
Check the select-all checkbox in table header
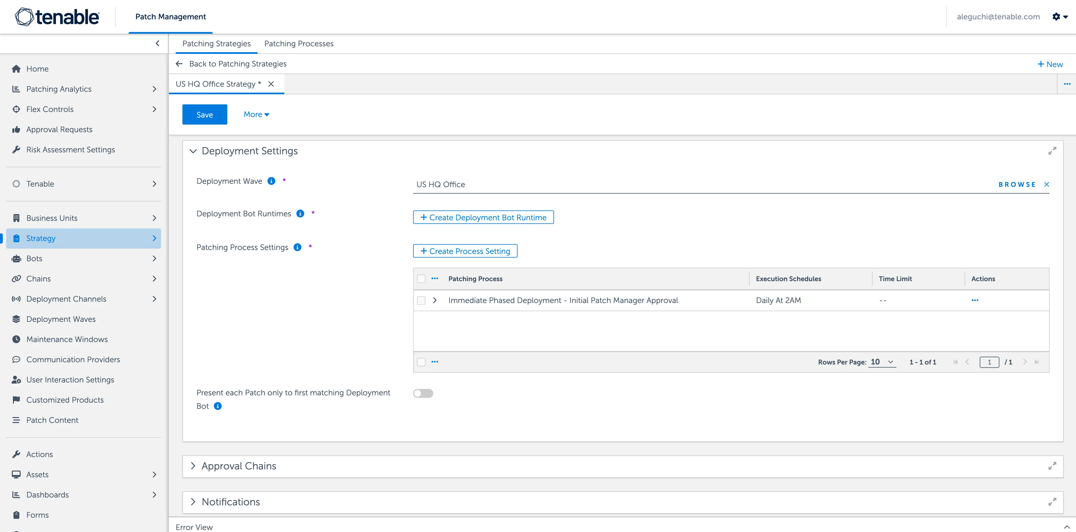tap(421, 279)
